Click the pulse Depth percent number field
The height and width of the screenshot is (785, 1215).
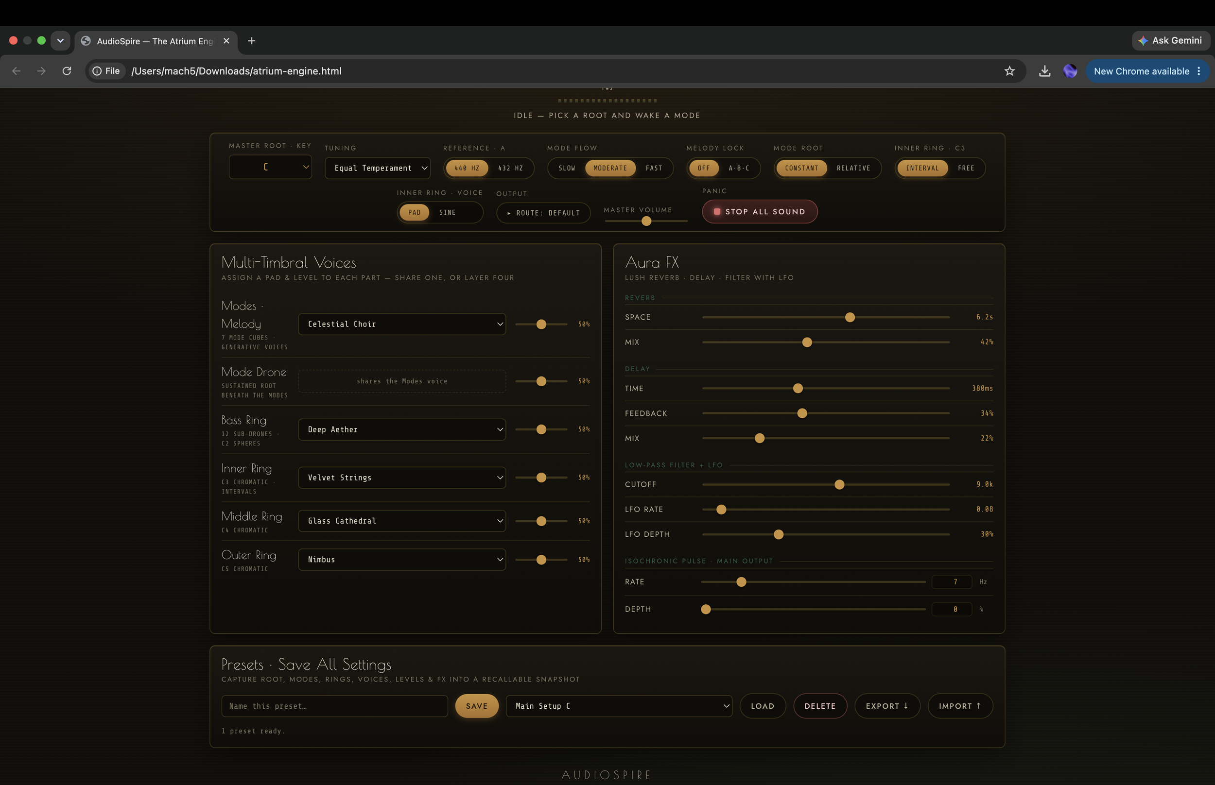tap(952, 609)
